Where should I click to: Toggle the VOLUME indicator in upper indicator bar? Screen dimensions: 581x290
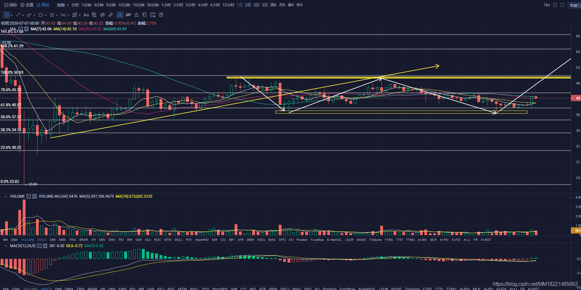point(28,240)
